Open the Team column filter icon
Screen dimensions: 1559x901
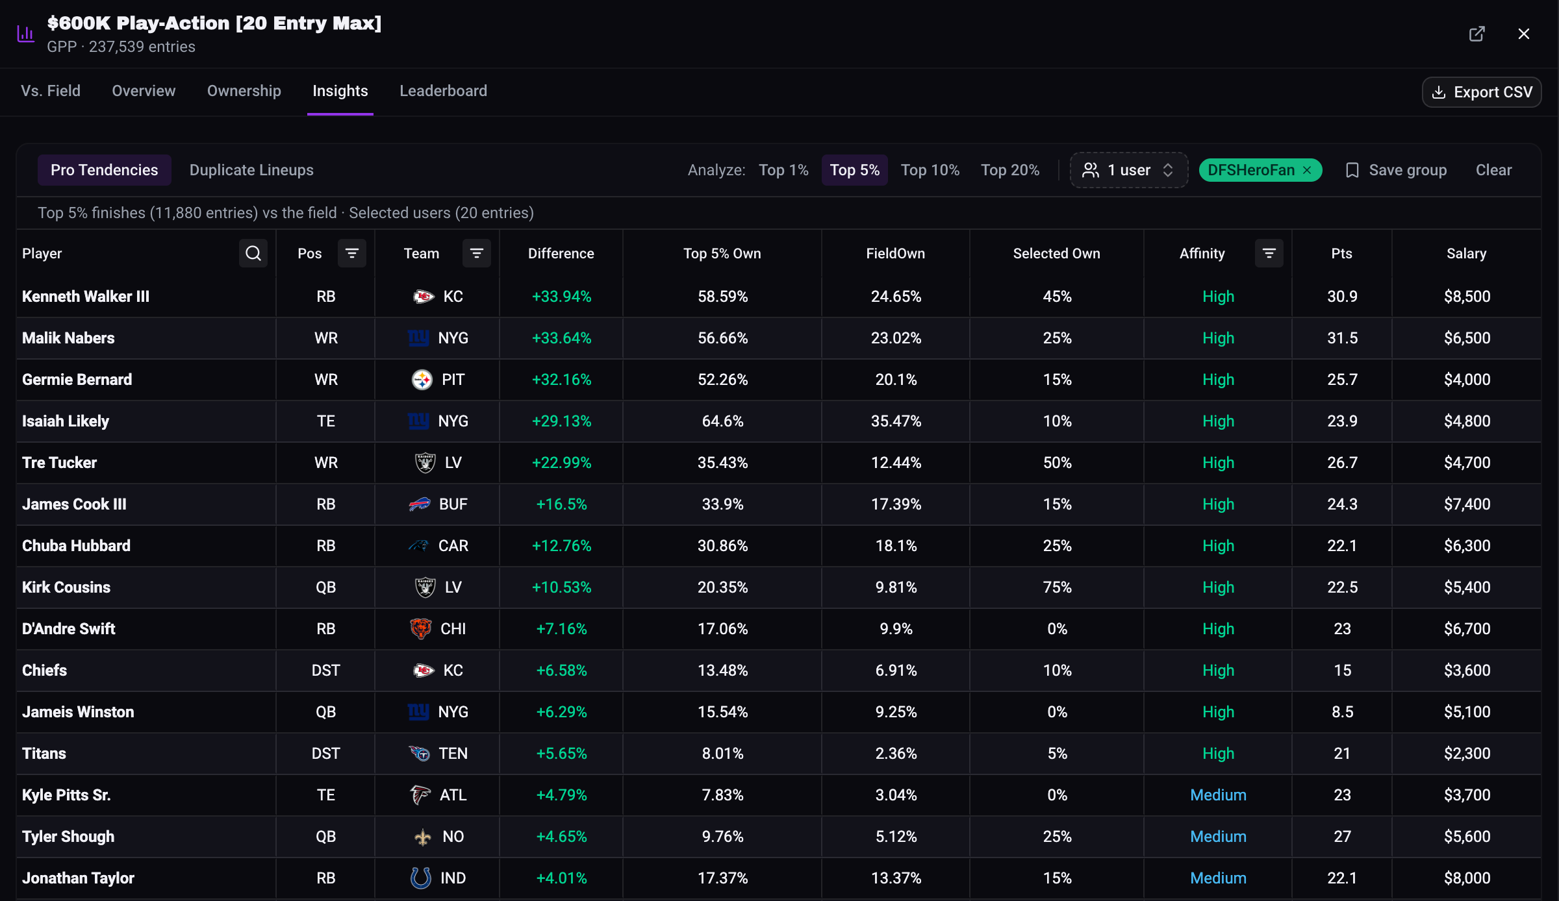477,253
